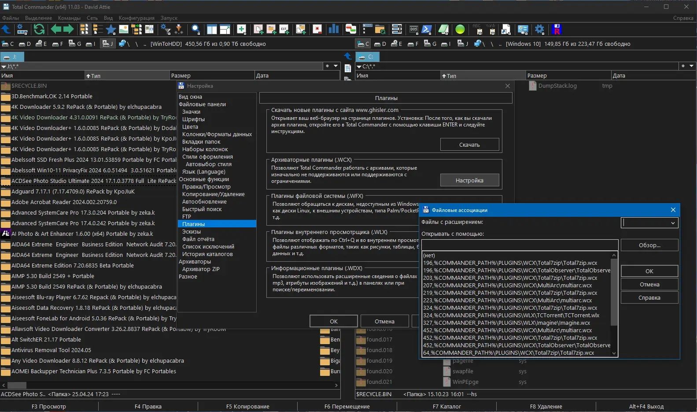Image resolution: width=697 pixels, height=412 pixels.
Task: Open the favorites star icon in toolbar
Action: (111, 30)
